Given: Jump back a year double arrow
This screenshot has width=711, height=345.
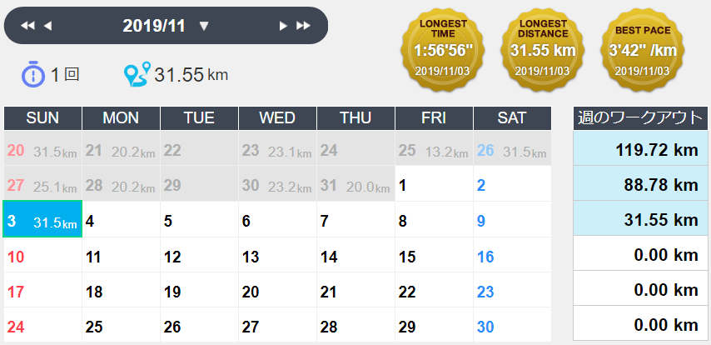Looking at the screenshot, I should [27, 26].
